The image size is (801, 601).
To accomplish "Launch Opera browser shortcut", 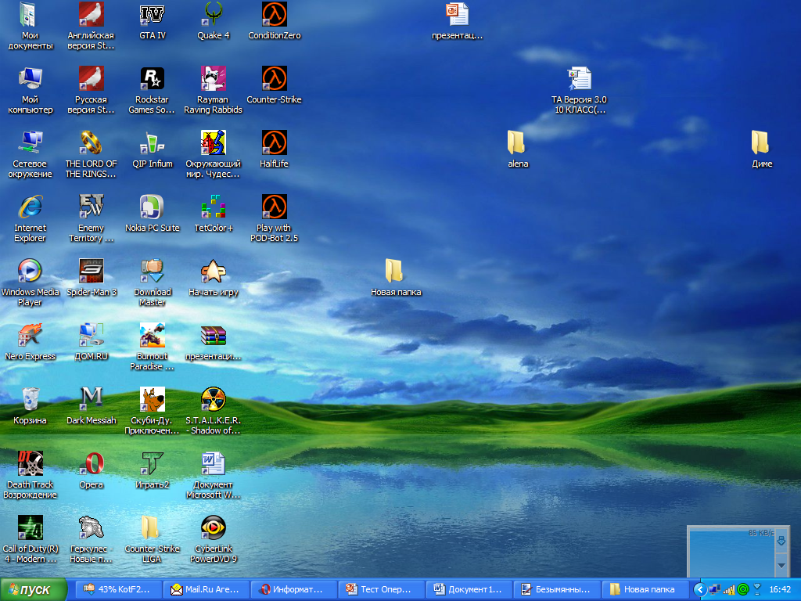I will point(91,470).
